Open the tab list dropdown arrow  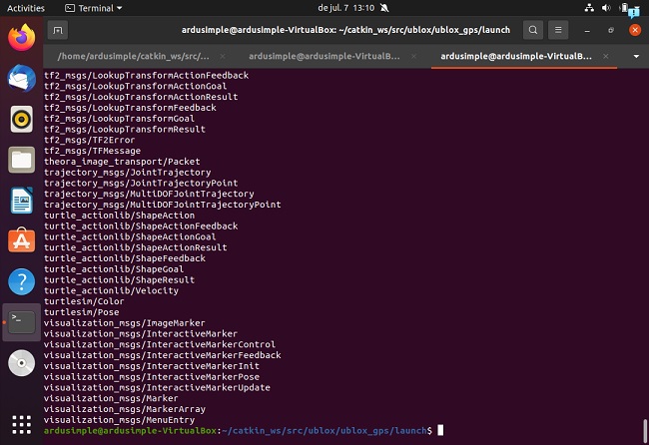click(x=637, y=57)
